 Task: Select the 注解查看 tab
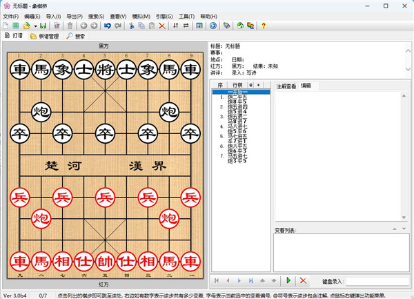[286, 86]
